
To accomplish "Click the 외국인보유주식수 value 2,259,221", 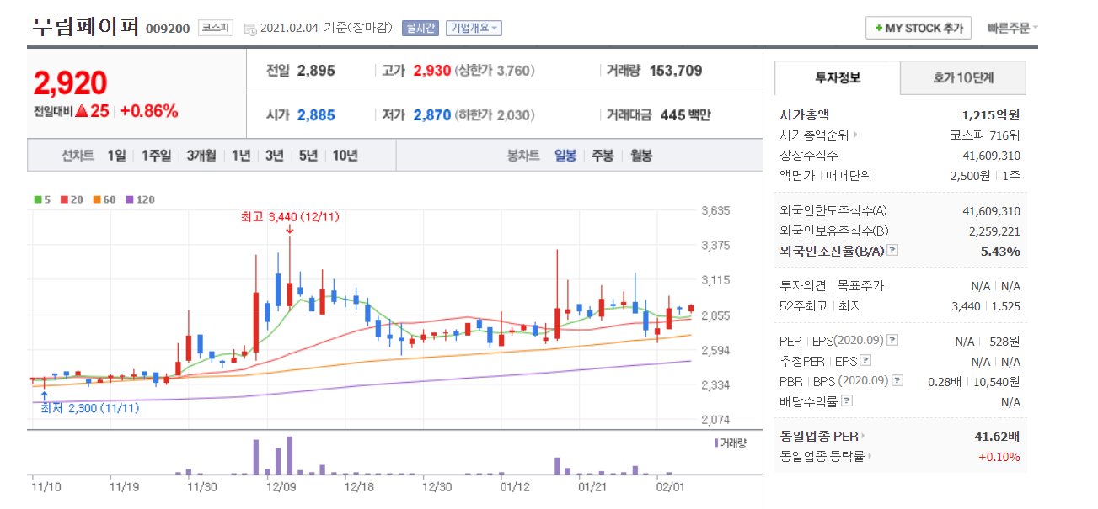I will [994, 231].
